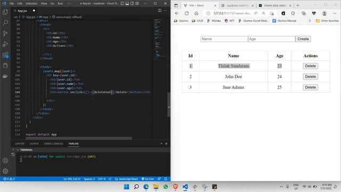Open the Edit menu in VS Code
The width and height of the screenshot is (341, 192).
coord(20,4)
